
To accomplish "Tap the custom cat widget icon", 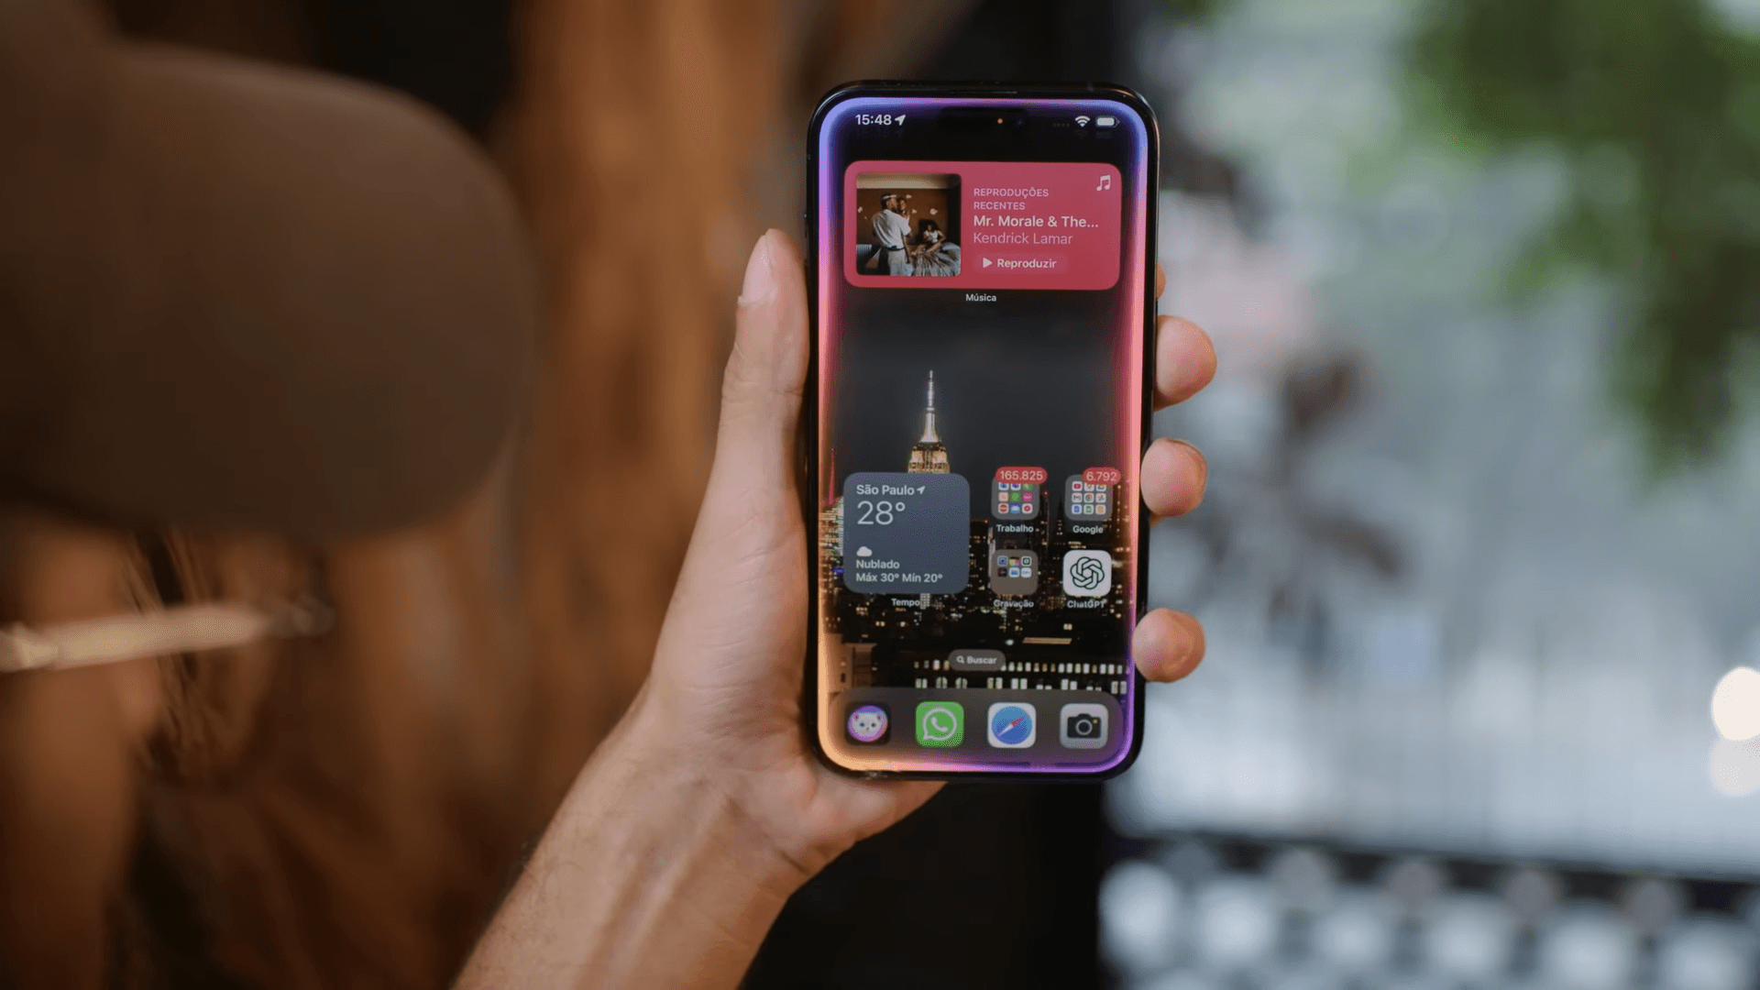I will [868, 723].
